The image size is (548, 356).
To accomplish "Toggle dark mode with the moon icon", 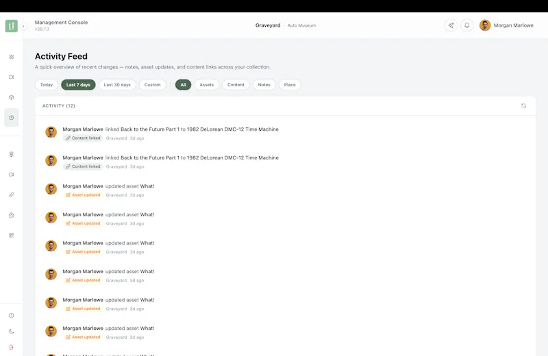I will click(x=11, y=331).
